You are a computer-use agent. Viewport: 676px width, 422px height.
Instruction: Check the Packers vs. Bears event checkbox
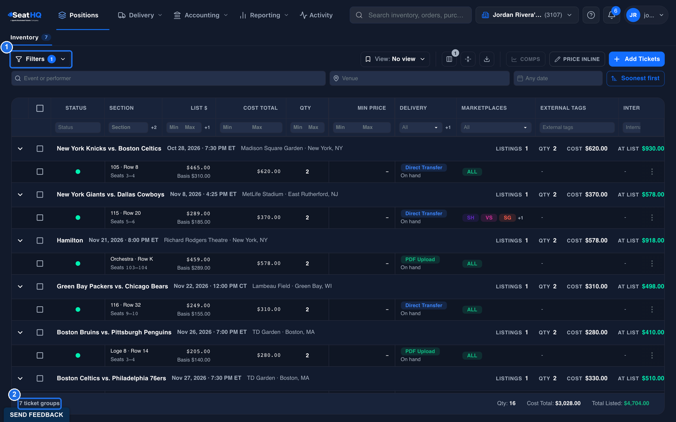[x=40, y=286]
